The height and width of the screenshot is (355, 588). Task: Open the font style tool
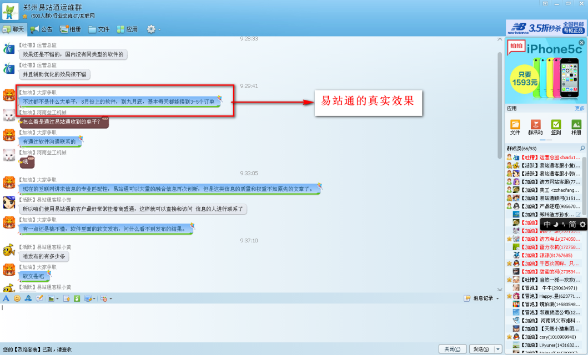tap(6, 298)
